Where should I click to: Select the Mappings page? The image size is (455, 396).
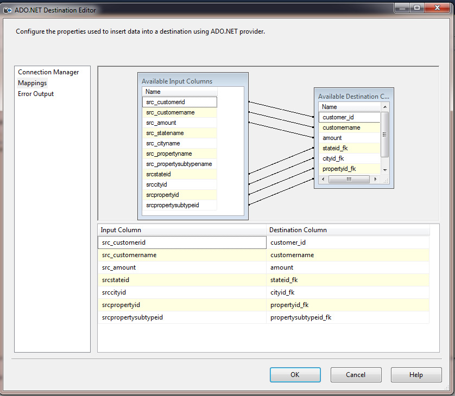pos(32,83)
